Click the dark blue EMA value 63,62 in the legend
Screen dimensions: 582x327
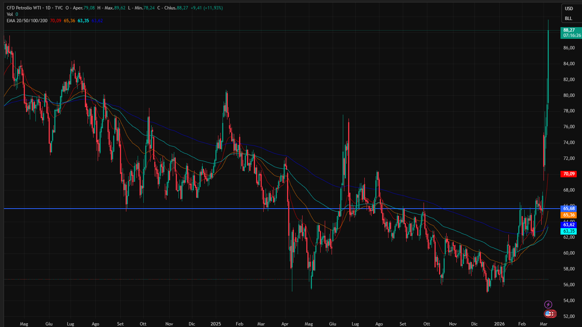click(x=97, y=21)
